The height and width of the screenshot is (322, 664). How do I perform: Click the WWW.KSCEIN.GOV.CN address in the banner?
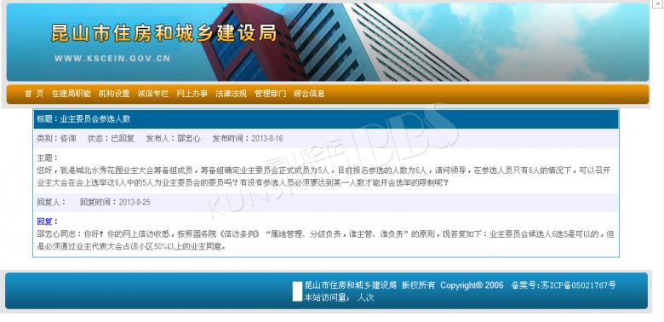point(112,59)
